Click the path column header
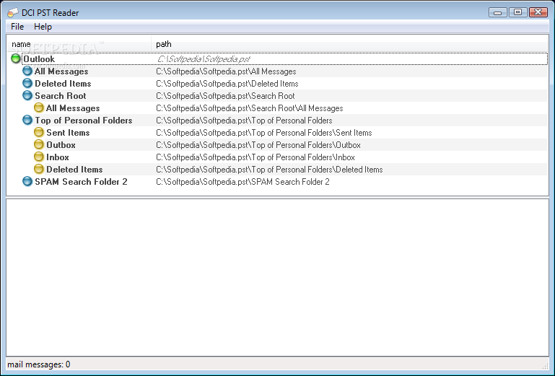The height and width of the screenshot is (376, 555). coord(350,44)
